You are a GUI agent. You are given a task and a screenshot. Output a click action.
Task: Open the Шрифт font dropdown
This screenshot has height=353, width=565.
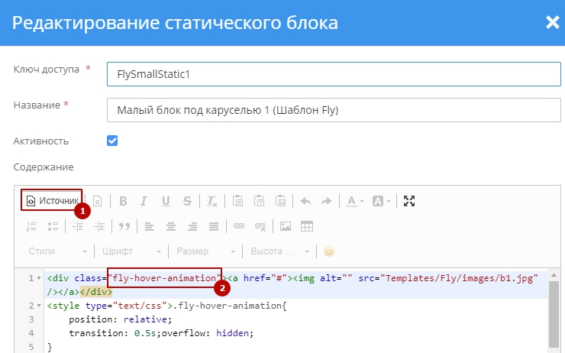click(131, 251)
